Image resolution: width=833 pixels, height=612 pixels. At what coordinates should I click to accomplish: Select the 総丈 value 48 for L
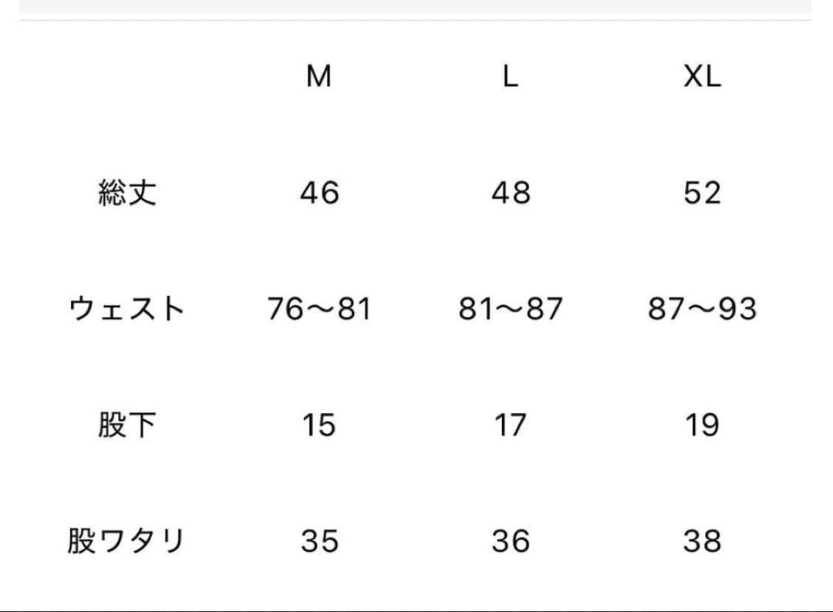pos(511,193)
